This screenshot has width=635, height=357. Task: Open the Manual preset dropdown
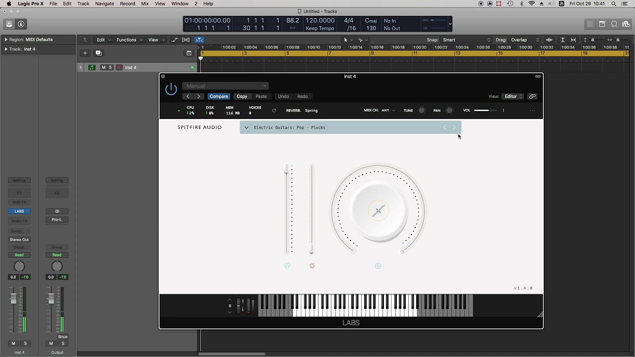tap(225, 86)
